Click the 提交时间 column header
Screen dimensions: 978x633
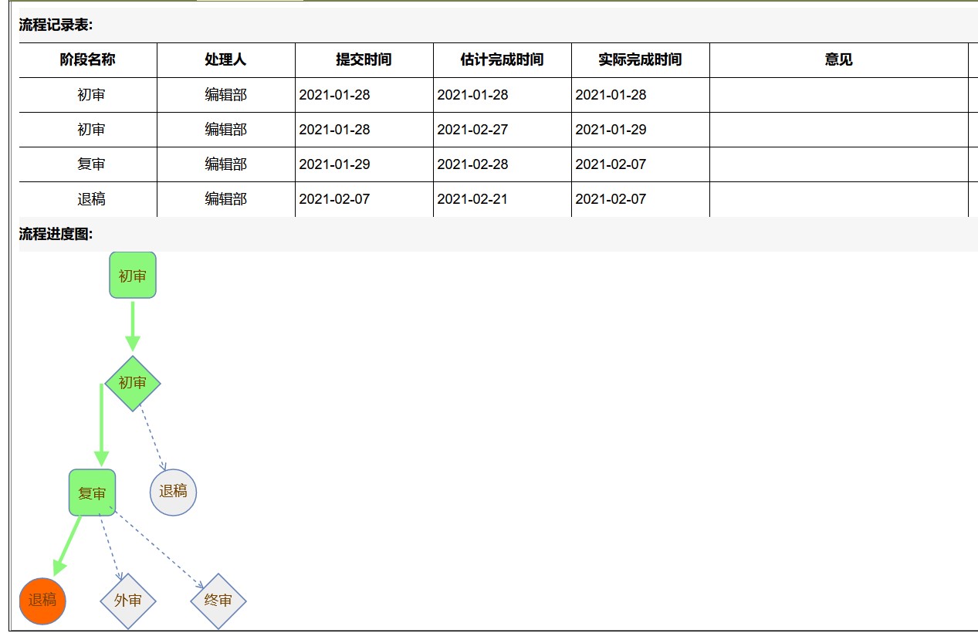tap(364, 60)
